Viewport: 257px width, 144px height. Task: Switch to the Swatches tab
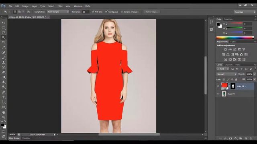[228, 19]
